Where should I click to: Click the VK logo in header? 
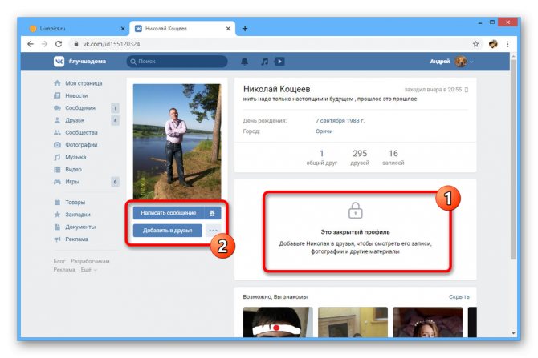coord(59,62)
